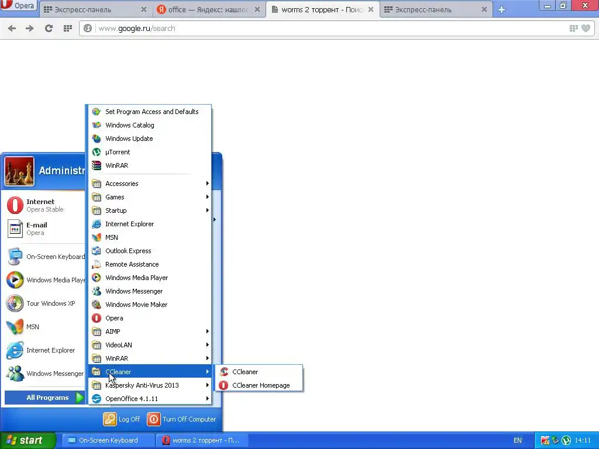The width and height of the screenshot is (599, 449).
Task: Expand the Accessories folder
Action: 150,183
